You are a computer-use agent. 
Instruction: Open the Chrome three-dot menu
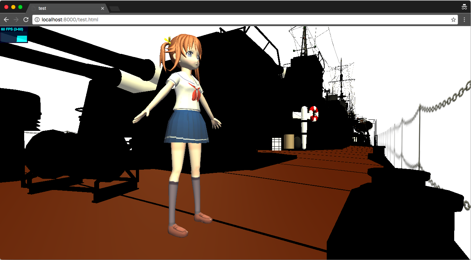click(x=464, y=20)
